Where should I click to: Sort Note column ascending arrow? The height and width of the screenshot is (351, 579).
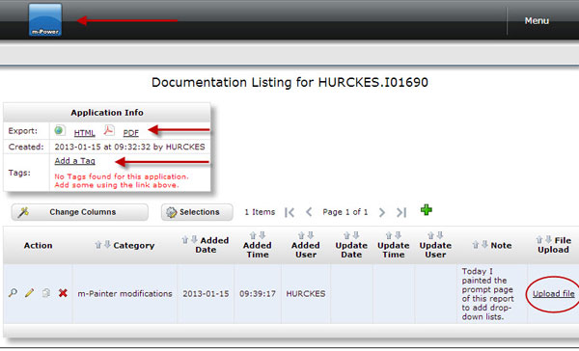(x=476, y=244)
